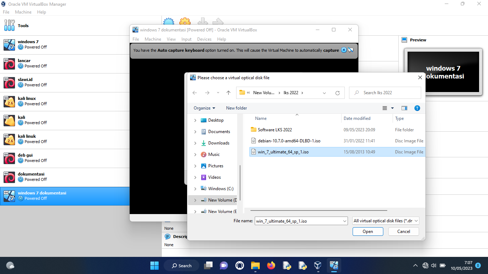Select the deb gui VM icon
Image resolution: width=488 pixels, height=274 pixels.
tap(9, 158)
